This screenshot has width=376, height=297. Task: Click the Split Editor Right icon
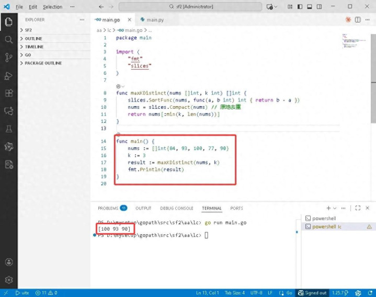click(x=358, y=19)
